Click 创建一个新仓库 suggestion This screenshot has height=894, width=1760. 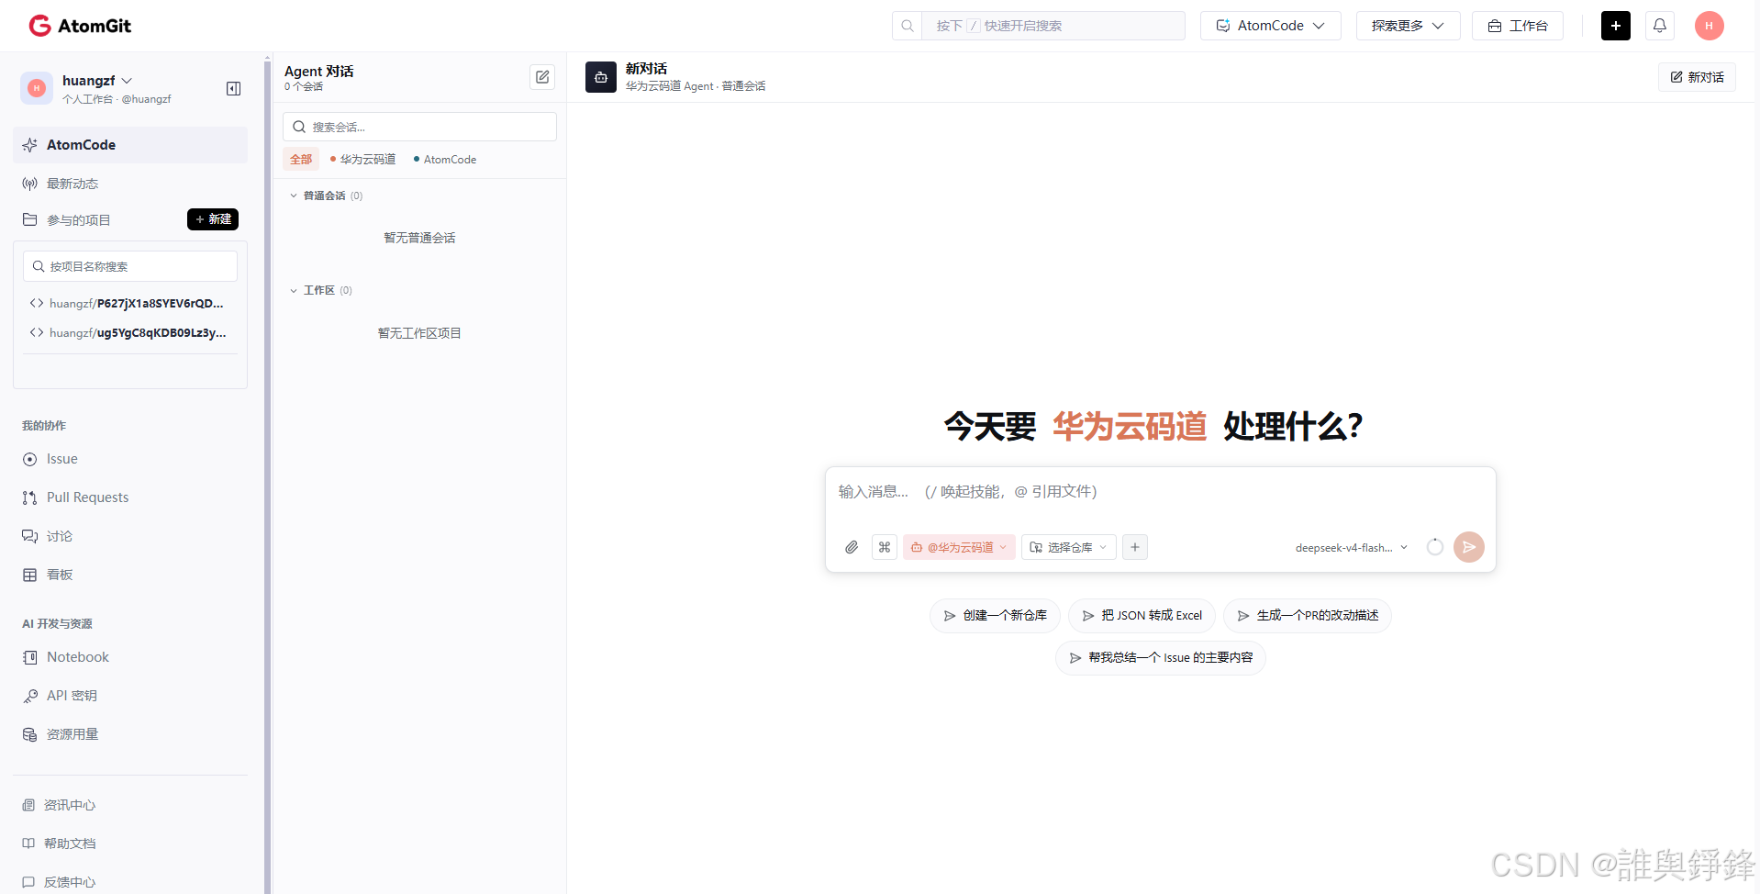tap(995, 615)
